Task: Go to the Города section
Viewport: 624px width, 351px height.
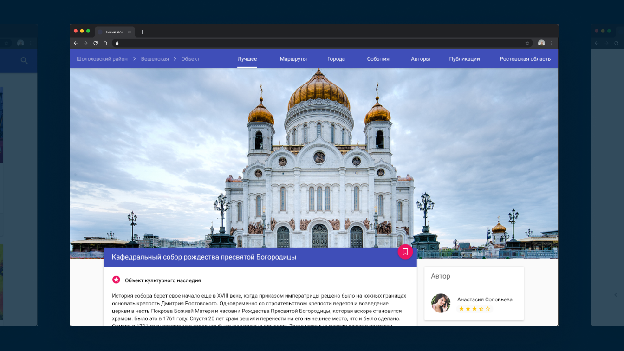Action: (x=336, y=59)
